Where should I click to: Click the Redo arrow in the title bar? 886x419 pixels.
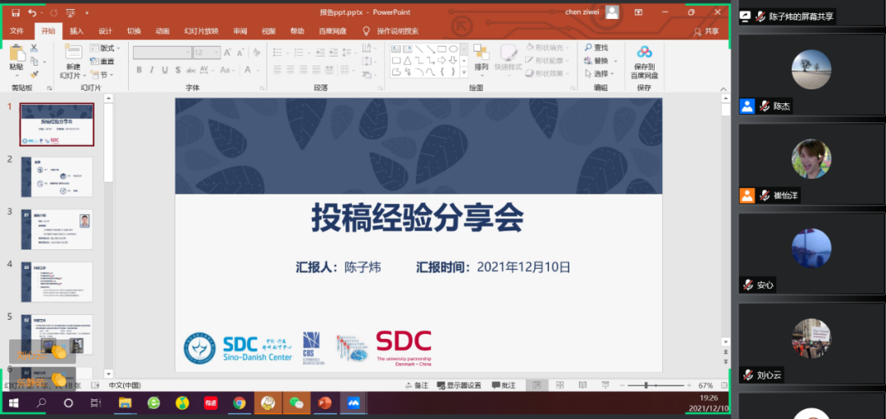(53, 12)
